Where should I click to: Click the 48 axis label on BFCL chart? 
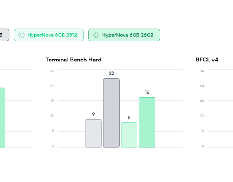(x=202, y=101)
